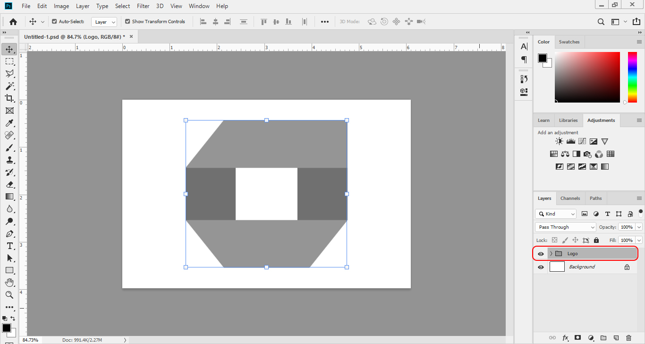Switch to the Channels tab
Viewport: 645px width, 344px height.
point(570,198)
